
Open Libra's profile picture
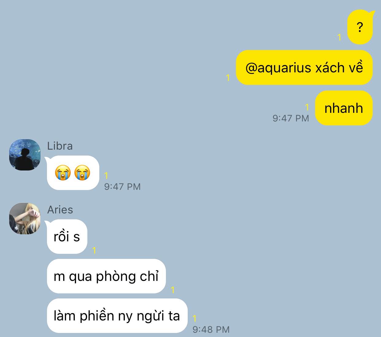pyautogui.click(x=25, y=155)
